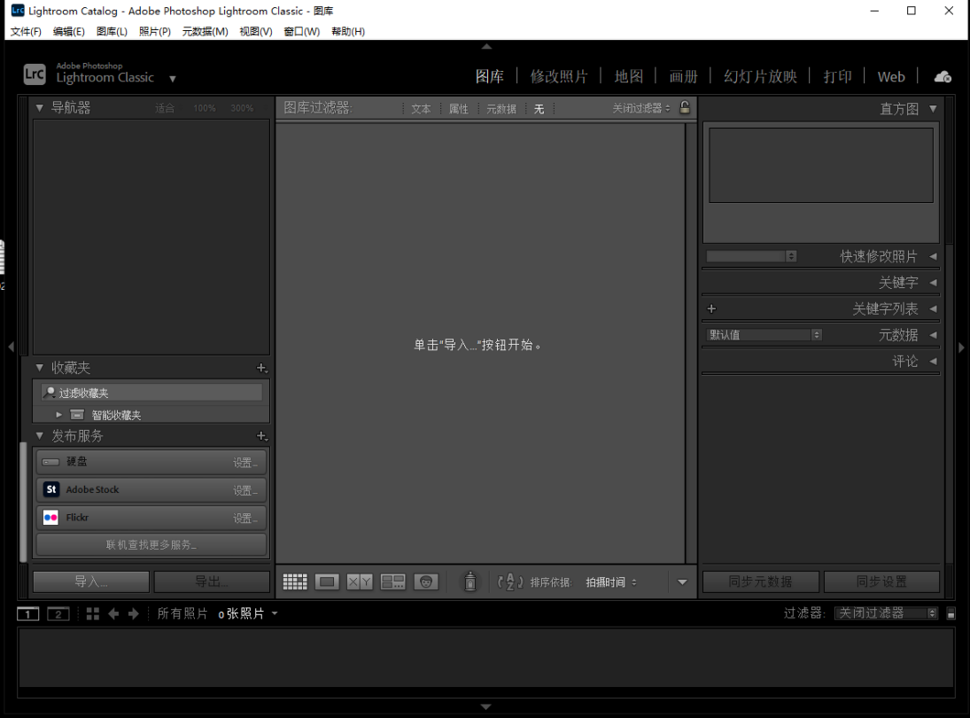Screen dimensions: 970x718
Task: Hide the top module panel arrow
Action: [486, 46]
